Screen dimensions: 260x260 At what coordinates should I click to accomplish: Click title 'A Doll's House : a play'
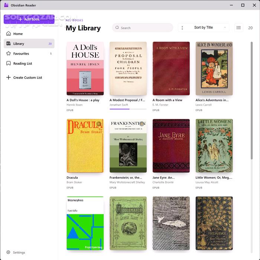[x=83, y=100]
